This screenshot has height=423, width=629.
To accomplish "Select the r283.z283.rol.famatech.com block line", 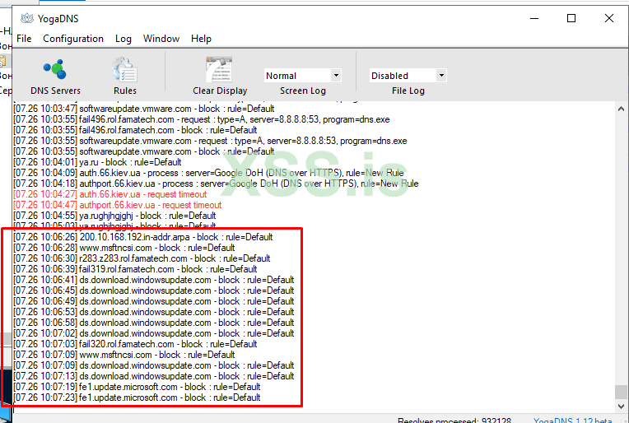I will [142, 258].
